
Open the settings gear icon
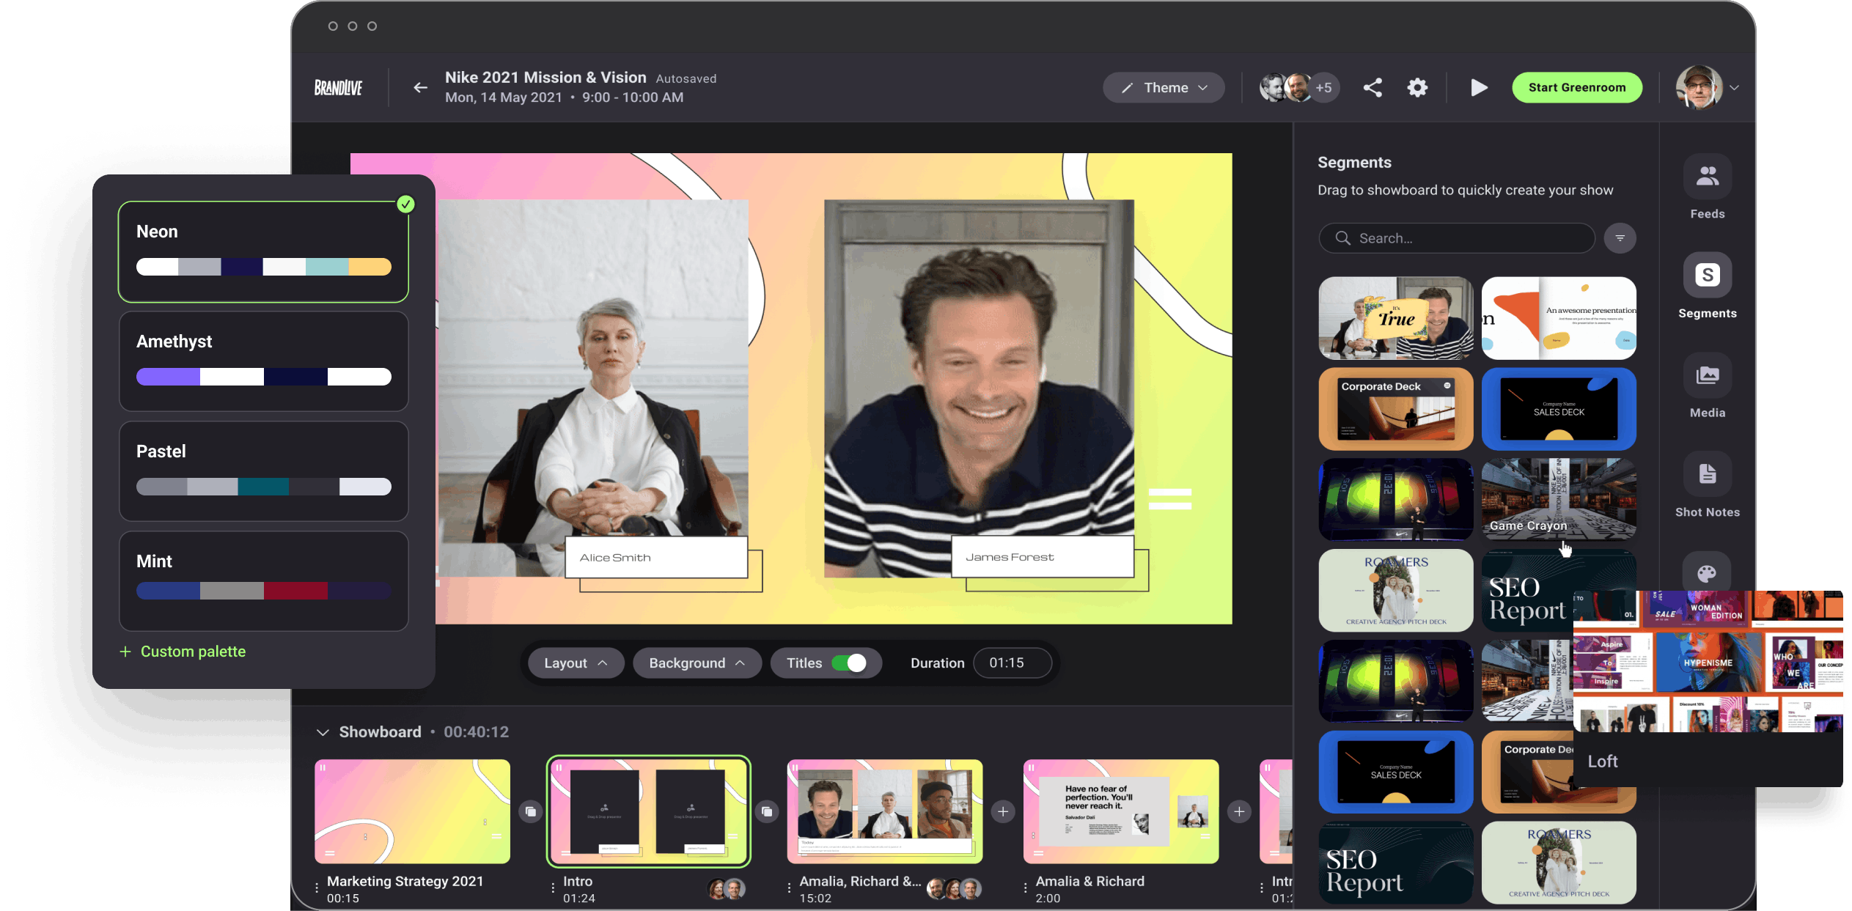[1417, 88]
